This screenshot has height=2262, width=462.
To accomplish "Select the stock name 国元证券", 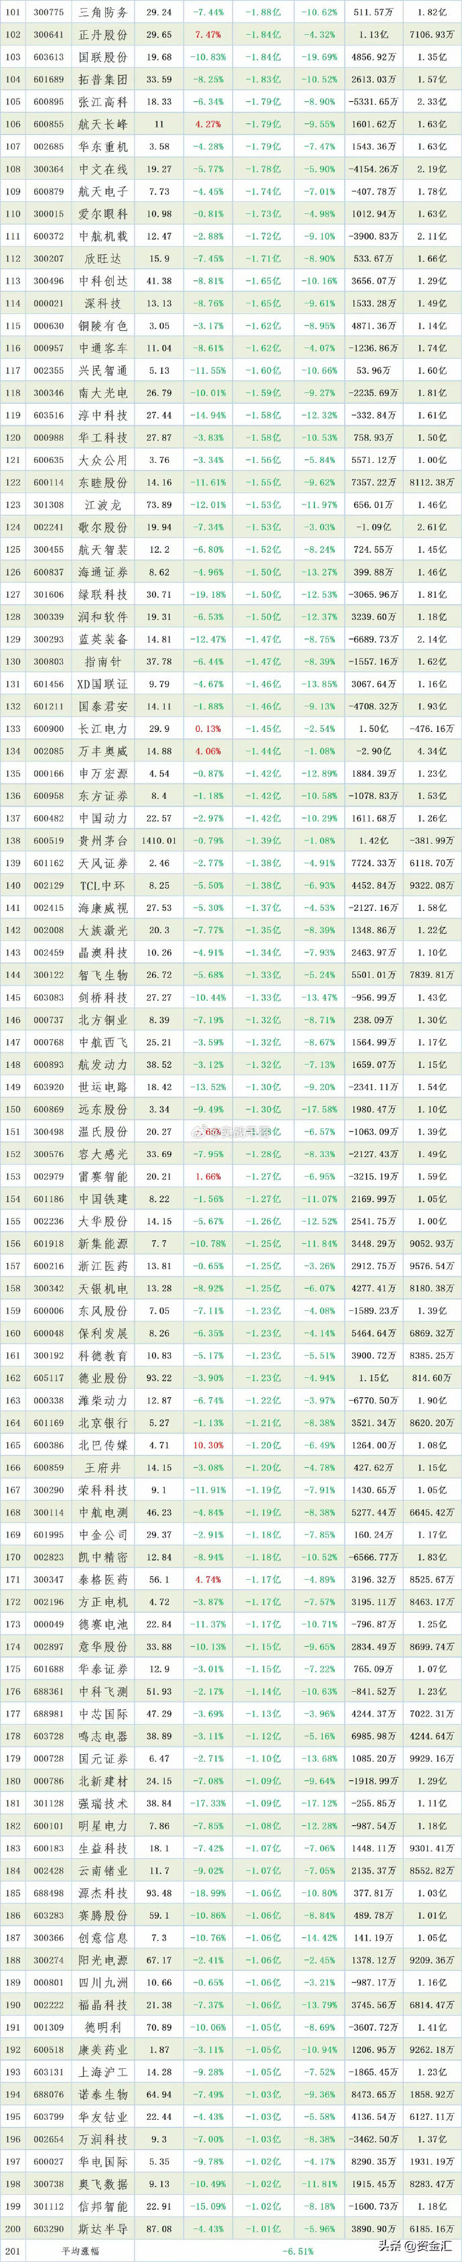I will [103, 1759].
